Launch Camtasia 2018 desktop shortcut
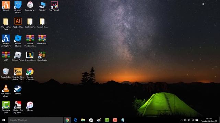 [6, 107]
